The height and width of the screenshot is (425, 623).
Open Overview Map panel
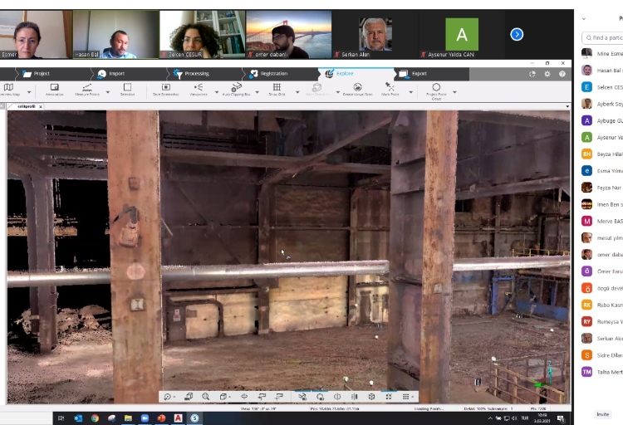[x=8, y=88]
